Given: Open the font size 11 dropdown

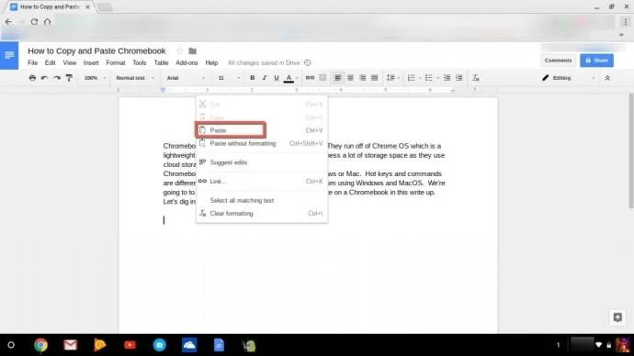Looking at the screenshot, I should pyautogui.click(x=229, y=78).
